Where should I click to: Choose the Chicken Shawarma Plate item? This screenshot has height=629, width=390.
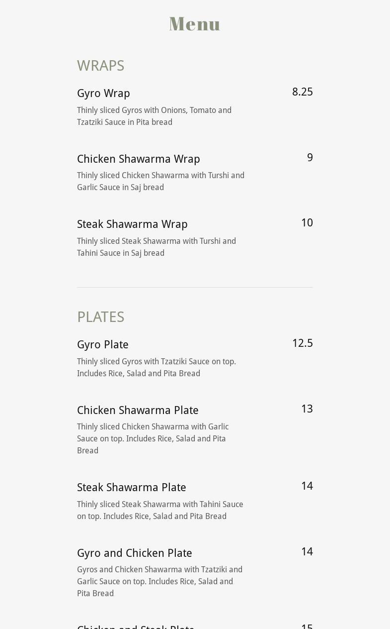click(138, 411)
